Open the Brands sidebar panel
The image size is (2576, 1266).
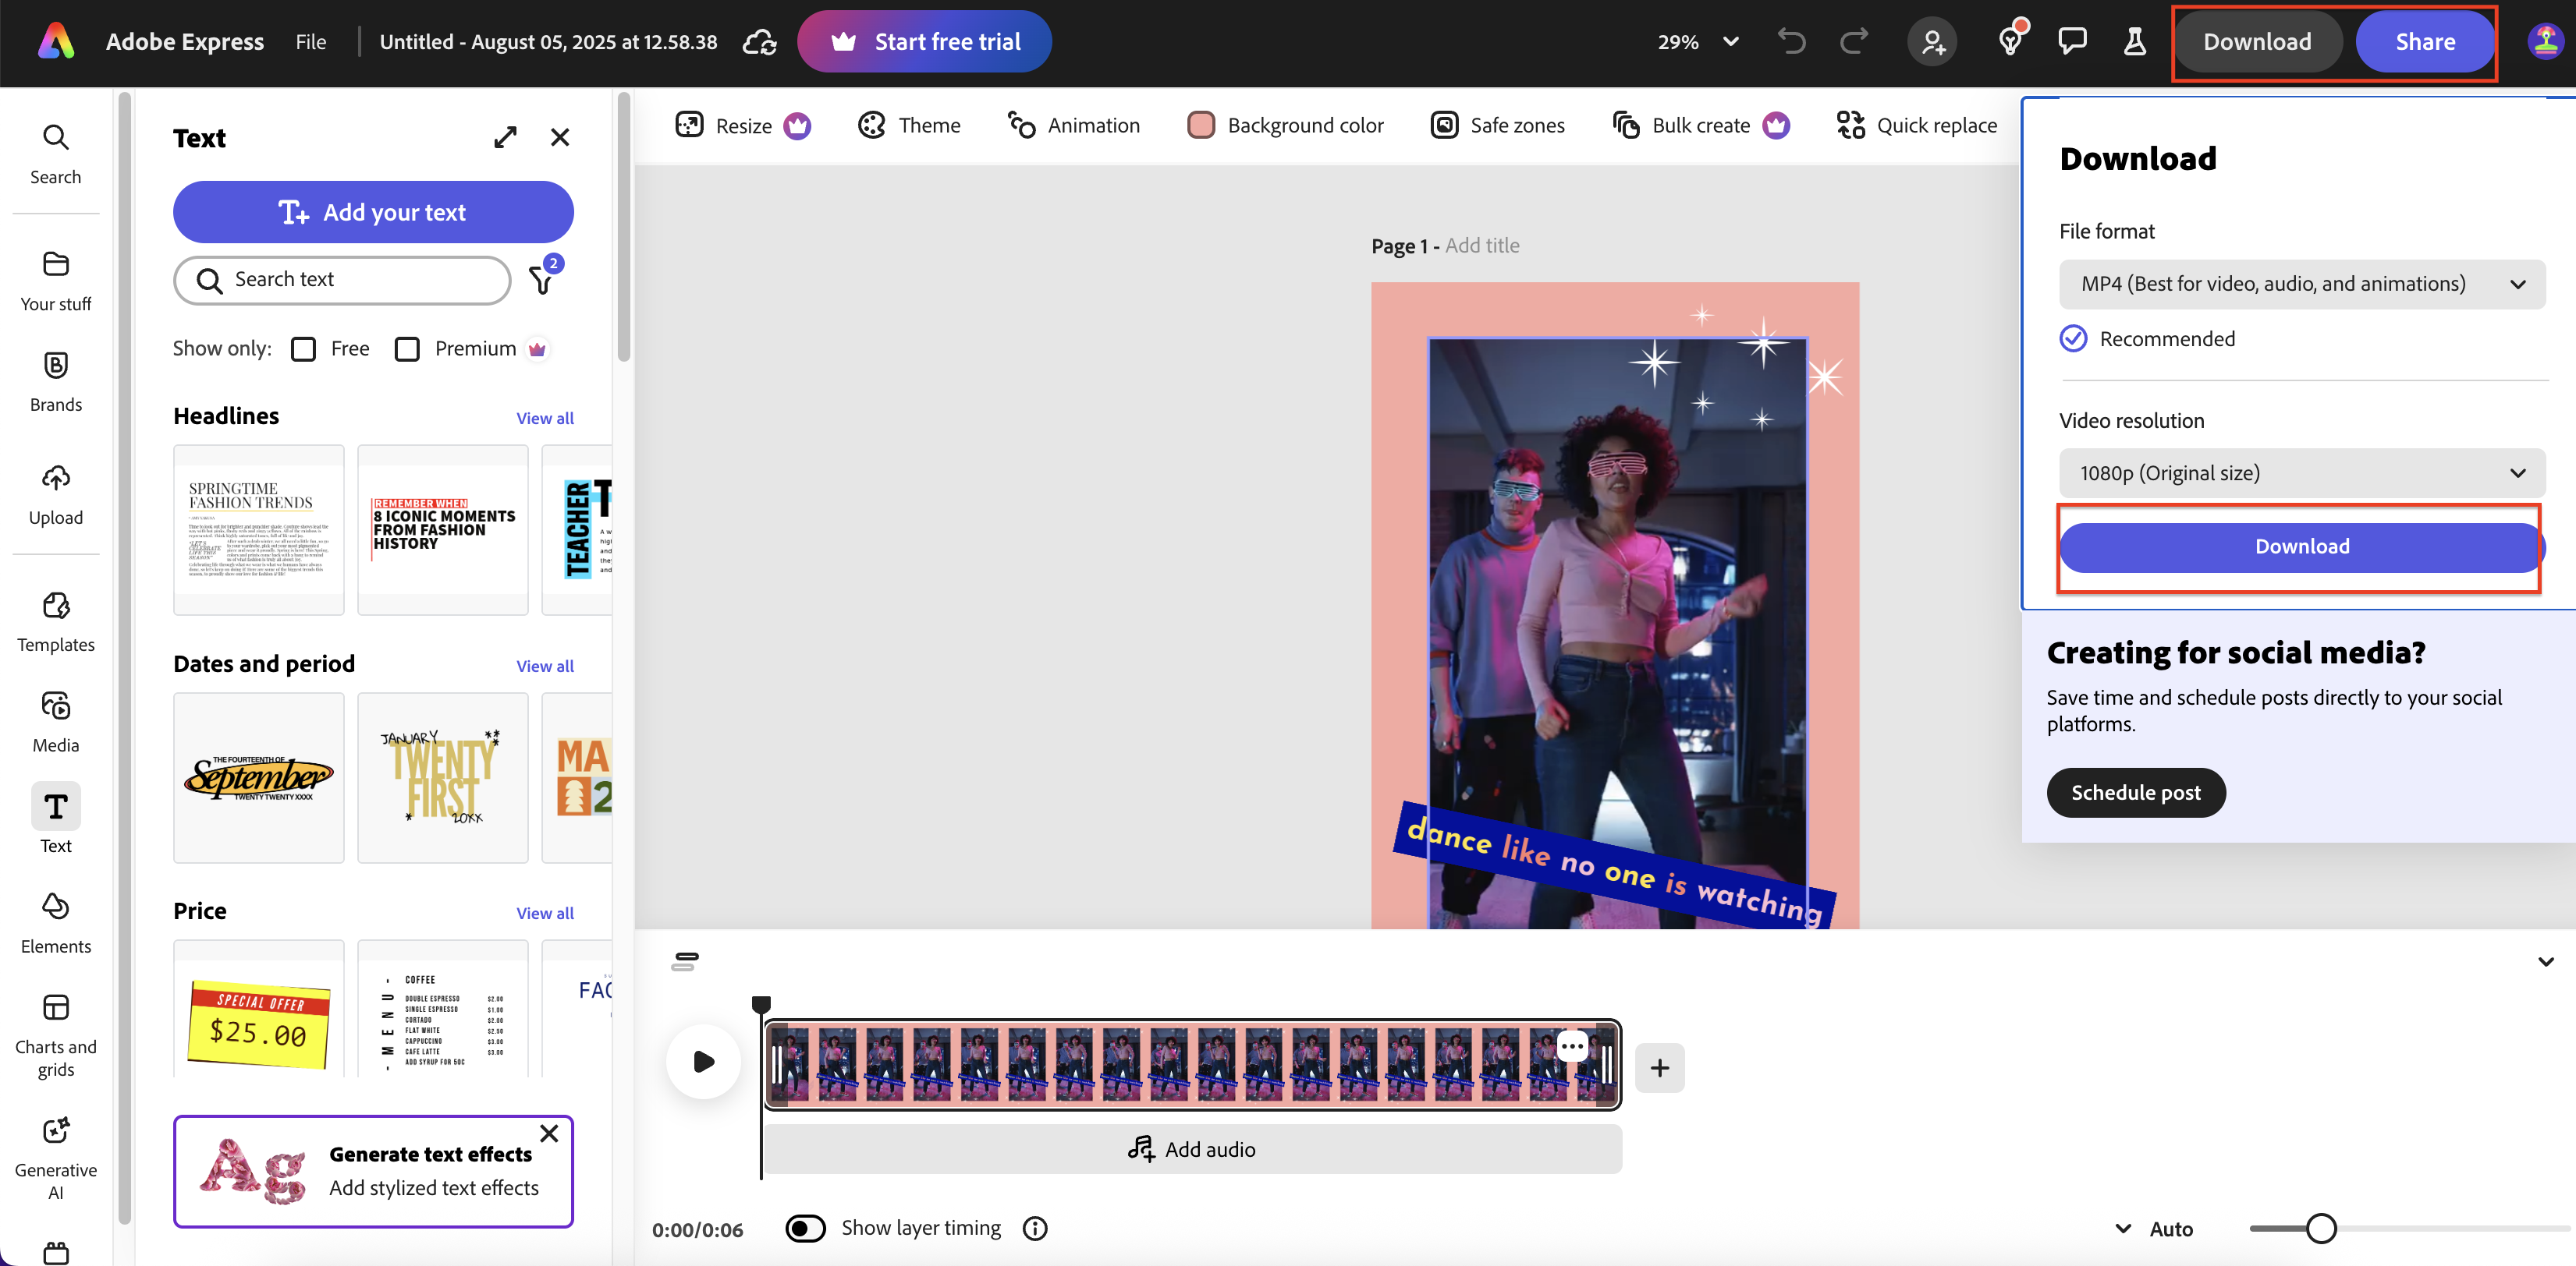55,380
